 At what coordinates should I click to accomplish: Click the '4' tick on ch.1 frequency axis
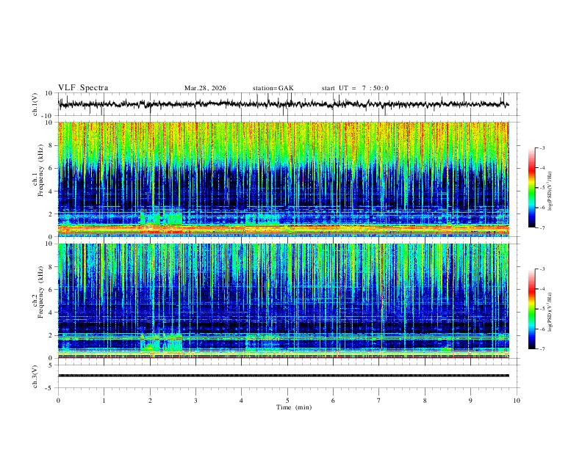tap(51, 191)
